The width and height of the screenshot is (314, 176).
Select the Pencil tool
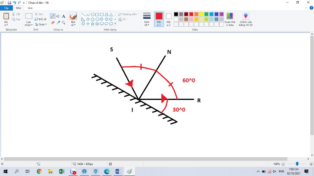pyautogui.click(x=53, y=16)
